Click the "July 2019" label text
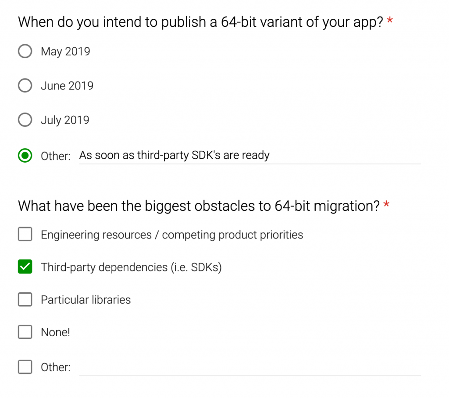Image resolution: width=449 pixels, height=398 pixels. [x=65, y=120]
